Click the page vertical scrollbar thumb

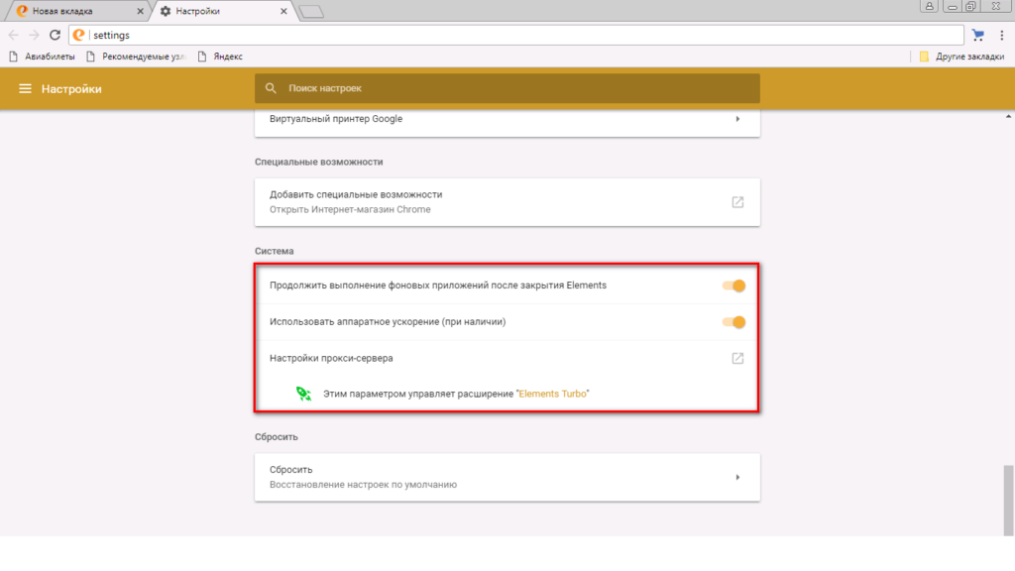pos(1008,500)
